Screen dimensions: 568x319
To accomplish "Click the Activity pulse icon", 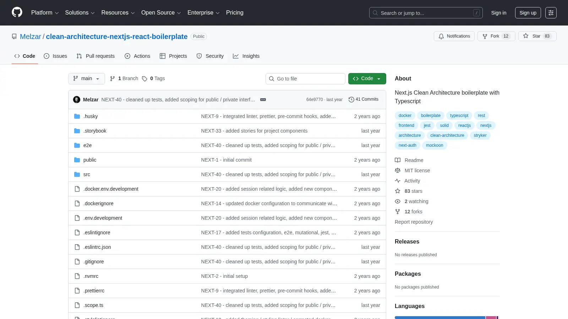I will pyautogui.click(x=398, y=181).
